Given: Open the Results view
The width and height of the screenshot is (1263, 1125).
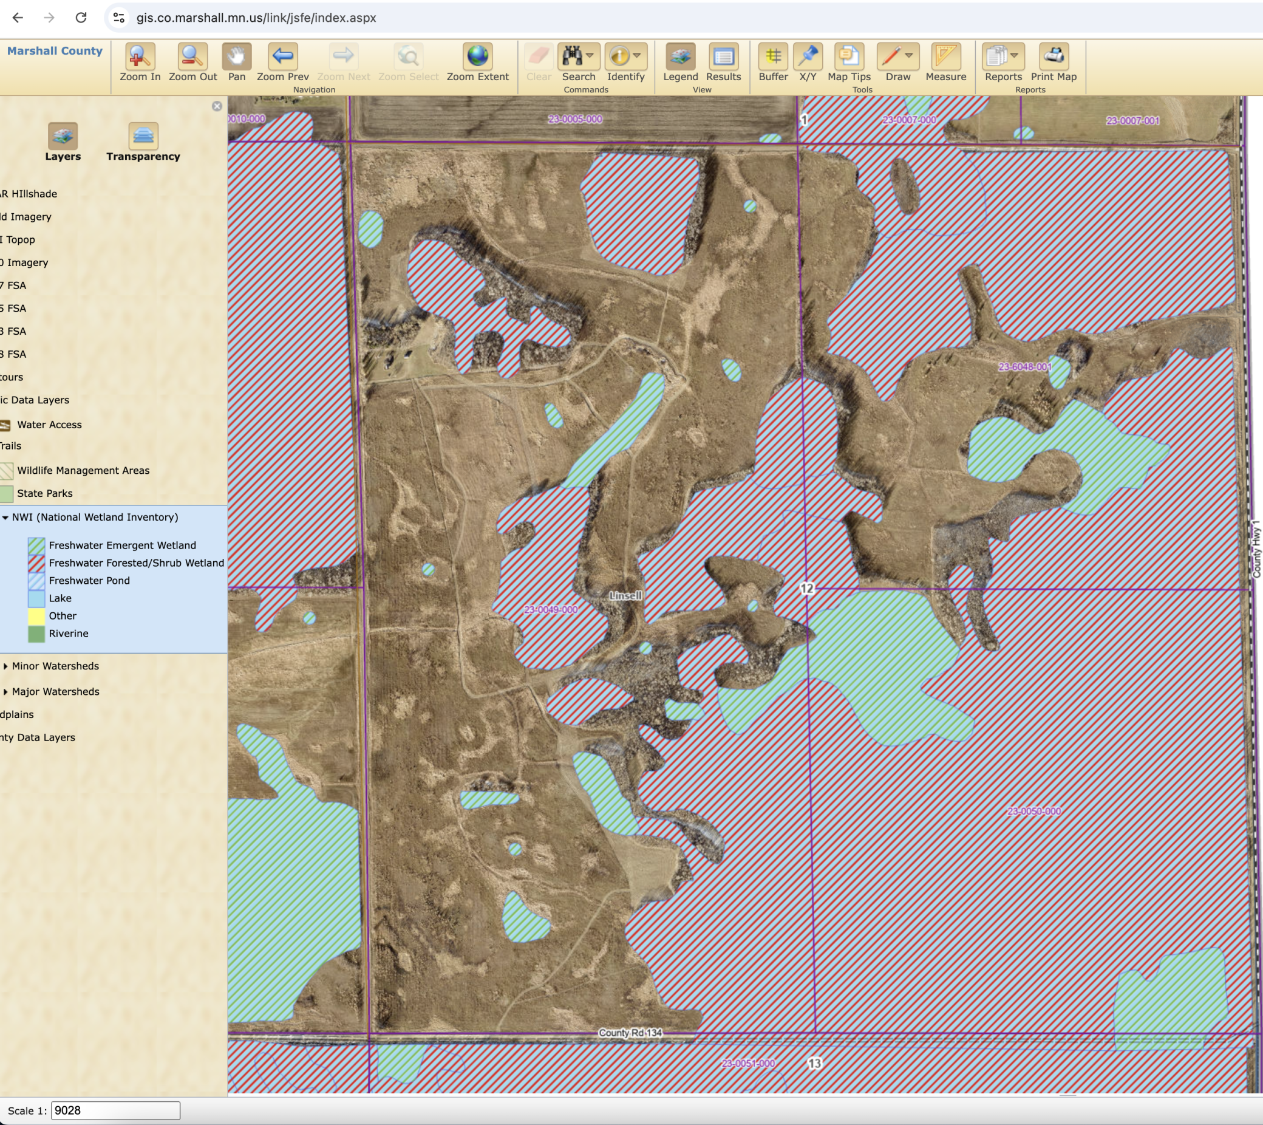Looking at the screenshot, I should 723,57.
